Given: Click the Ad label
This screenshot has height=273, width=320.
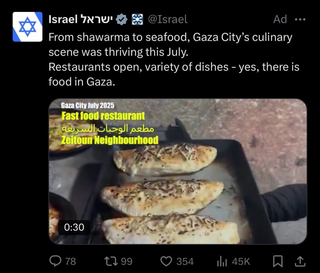Looking at the screenshot, I should [280, 19].
